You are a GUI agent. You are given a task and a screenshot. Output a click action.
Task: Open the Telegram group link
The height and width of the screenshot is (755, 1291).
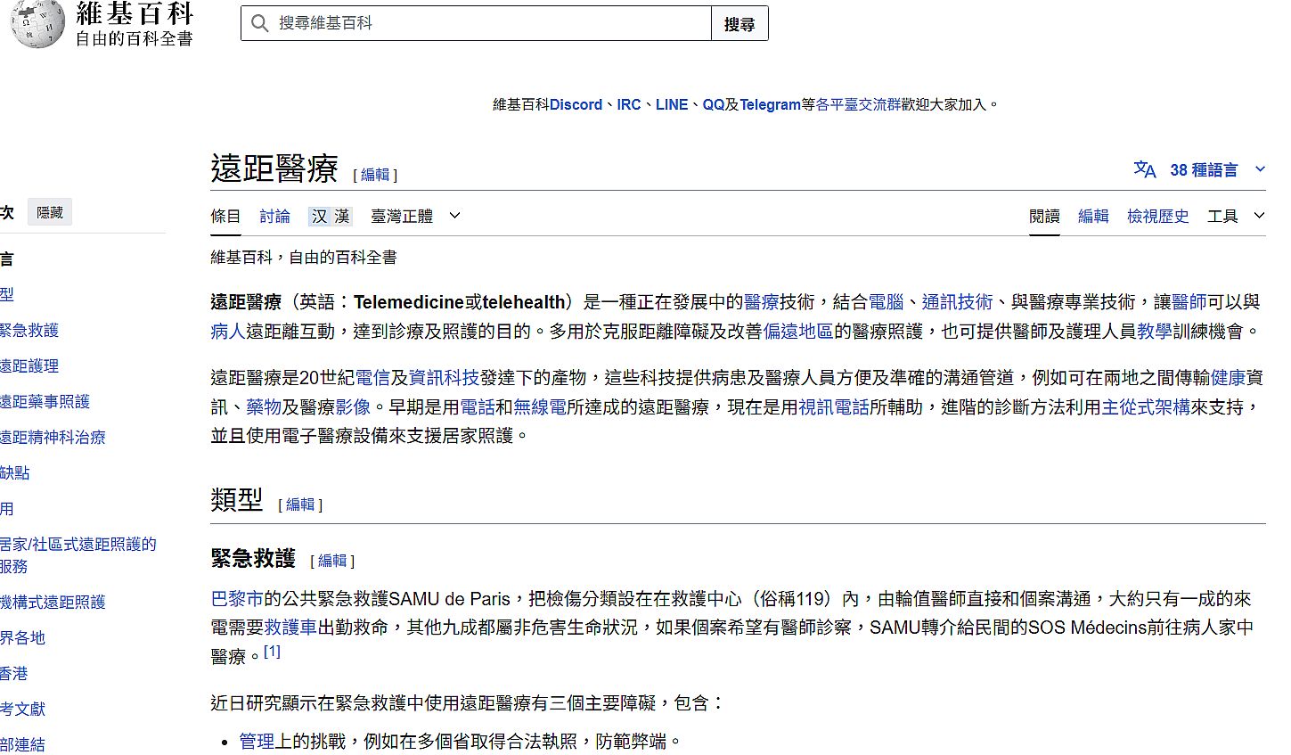click(770, 105)
